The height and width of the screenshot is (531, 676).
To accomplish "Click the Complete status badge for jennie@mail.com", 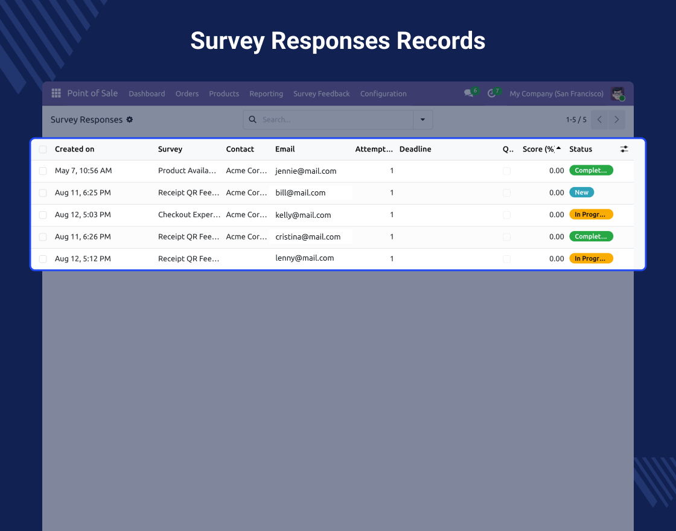I will pyautogui.click(x=591, y=170).
